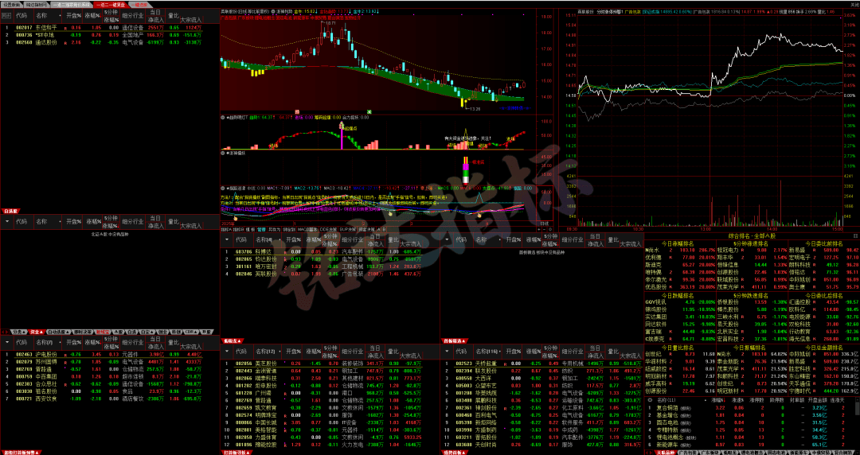Sort 昨板筛选 table by 量比 column
The width and height of the screenshot is (860, 455).
pyautogui.click(x=614, y=351)
